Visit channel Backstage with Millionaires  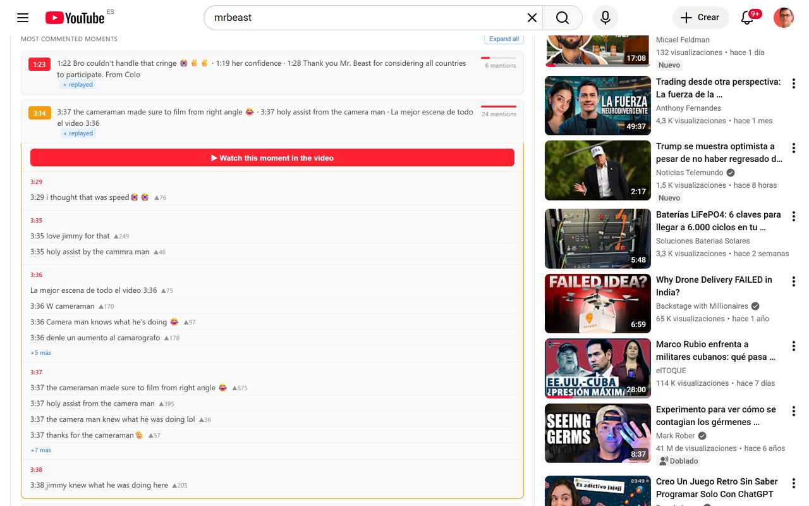[x=702, y=306]
